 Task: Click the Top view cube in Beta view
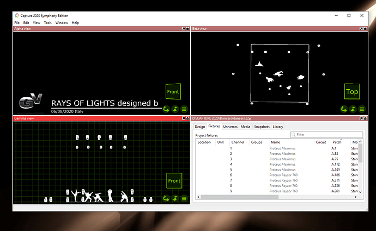(x=352, y=91)
